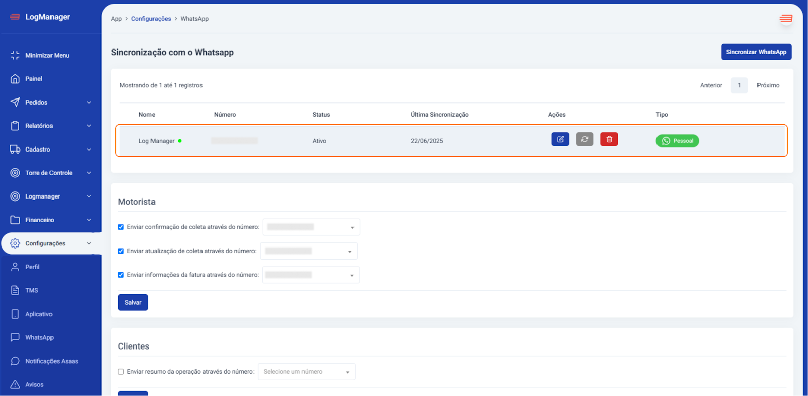Click the Pessoal WhatsApp type badge

tap(677, 141)
